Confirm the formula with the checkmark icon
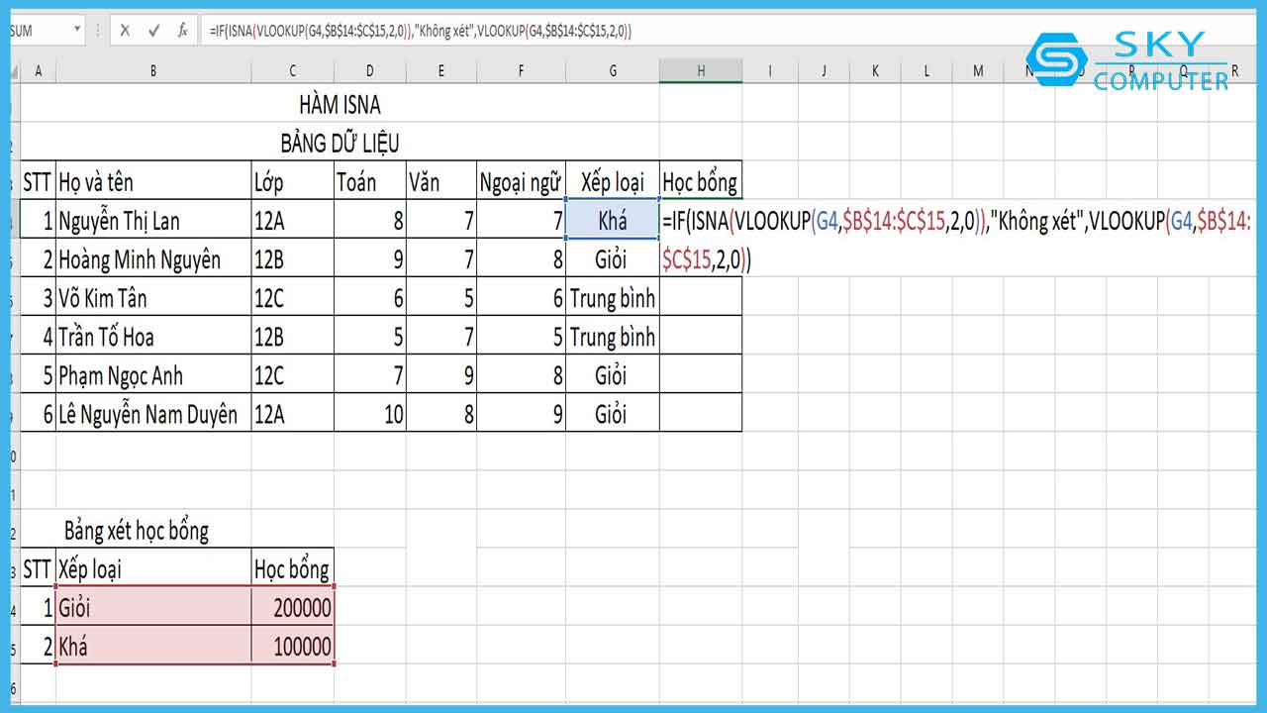 [x=153, y=31]
